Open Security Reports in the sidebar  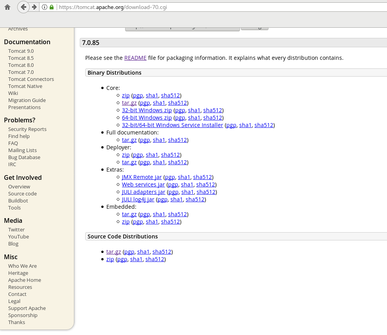click(27, 129)
